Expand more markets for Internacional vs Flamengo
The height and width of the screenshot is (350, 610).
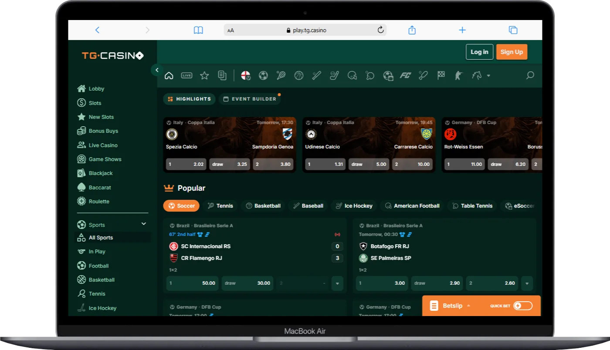click(337, 283)
